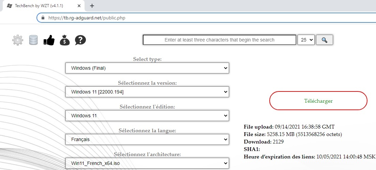This screenshot has height=170, width=376.
Task: Click the File size 5258.15 MB text
Action: coord(293,134)
